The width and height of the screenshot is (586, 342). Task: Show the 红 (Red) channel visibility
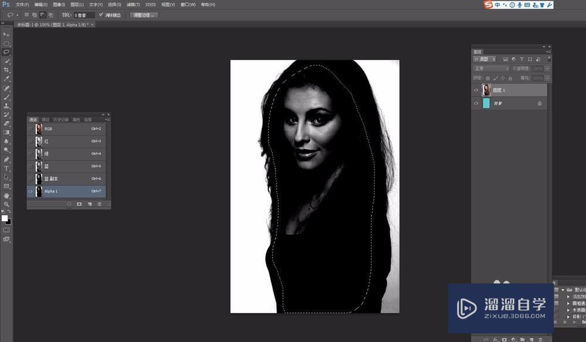[x=30, y=141]
